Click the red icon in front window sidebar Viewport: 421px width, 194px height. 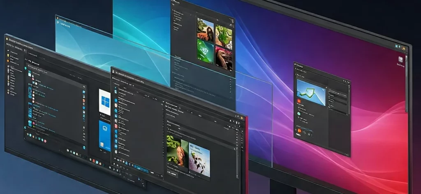(x=116, y=126)
